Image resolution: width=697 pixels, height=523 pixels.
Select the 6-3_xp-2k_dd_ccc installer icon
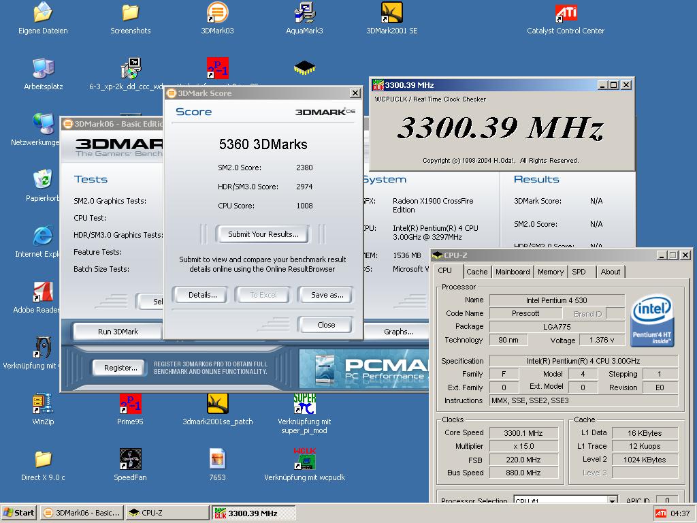click(x=130, y=69)
